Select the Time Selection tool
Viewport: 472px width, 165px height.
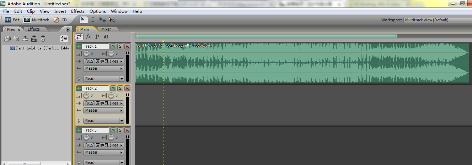(93, 20)
